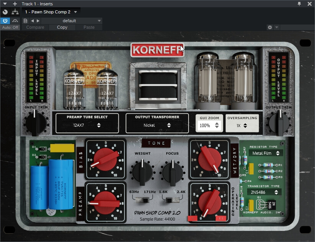This screenshot has height=242, width=315.
Task: Select the knob icon in the top-left toolbar
Action: pyautogui.click(x=5, y=12)
